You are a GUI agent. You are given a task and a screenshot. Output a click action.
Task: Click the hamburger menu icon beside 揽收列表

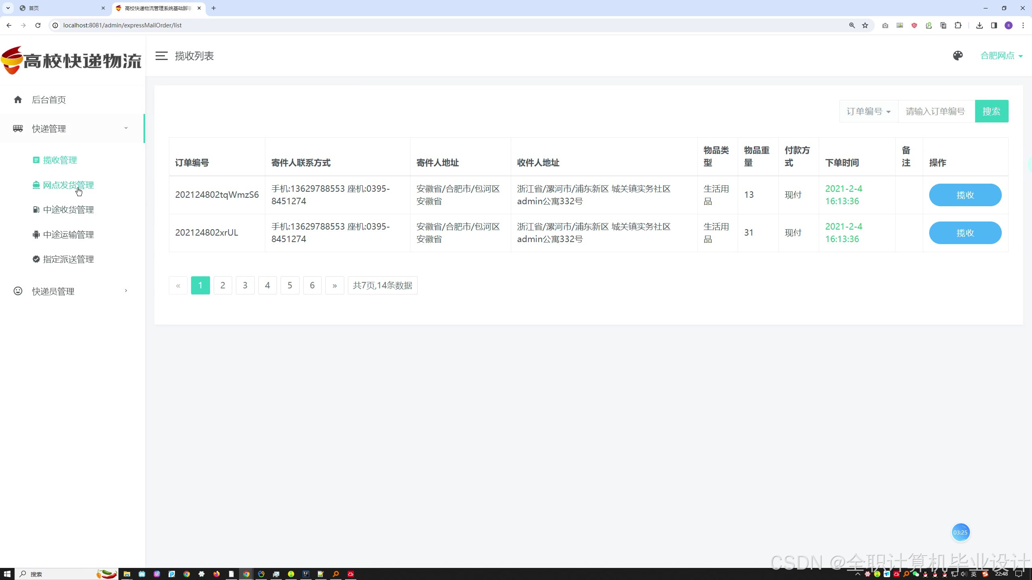(x=161, y=56)
